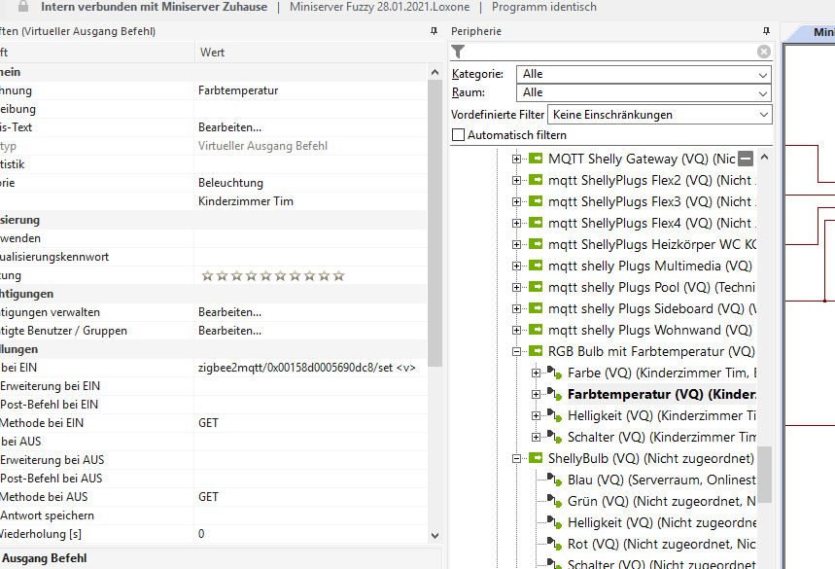This screenshot has width=835, height=569.
Task: Clear the Peripherie search field
Action: (x=764, y=52)
